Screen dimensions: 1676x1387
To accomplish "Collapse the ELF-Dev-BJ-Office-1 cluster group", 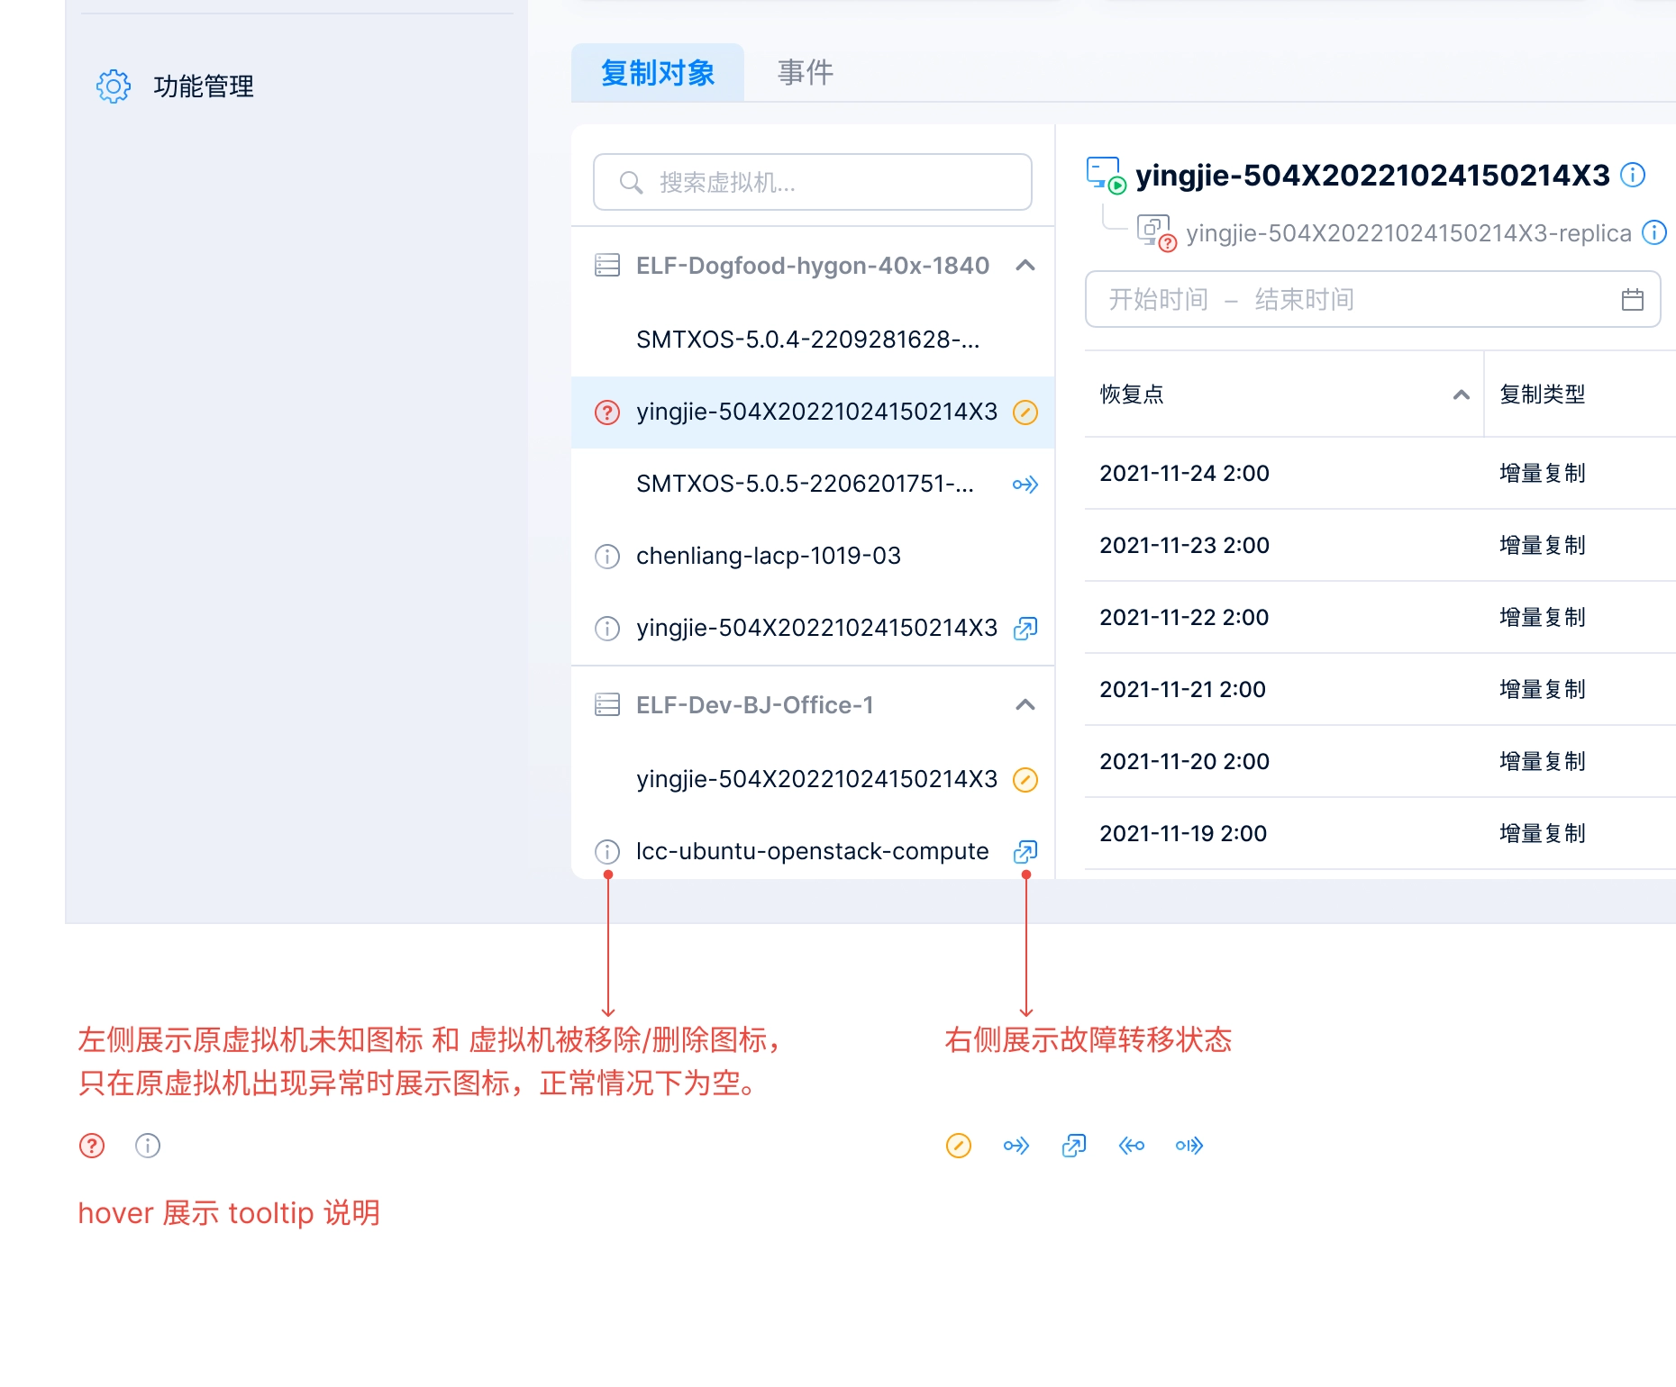I will [x=1025, y=705].
